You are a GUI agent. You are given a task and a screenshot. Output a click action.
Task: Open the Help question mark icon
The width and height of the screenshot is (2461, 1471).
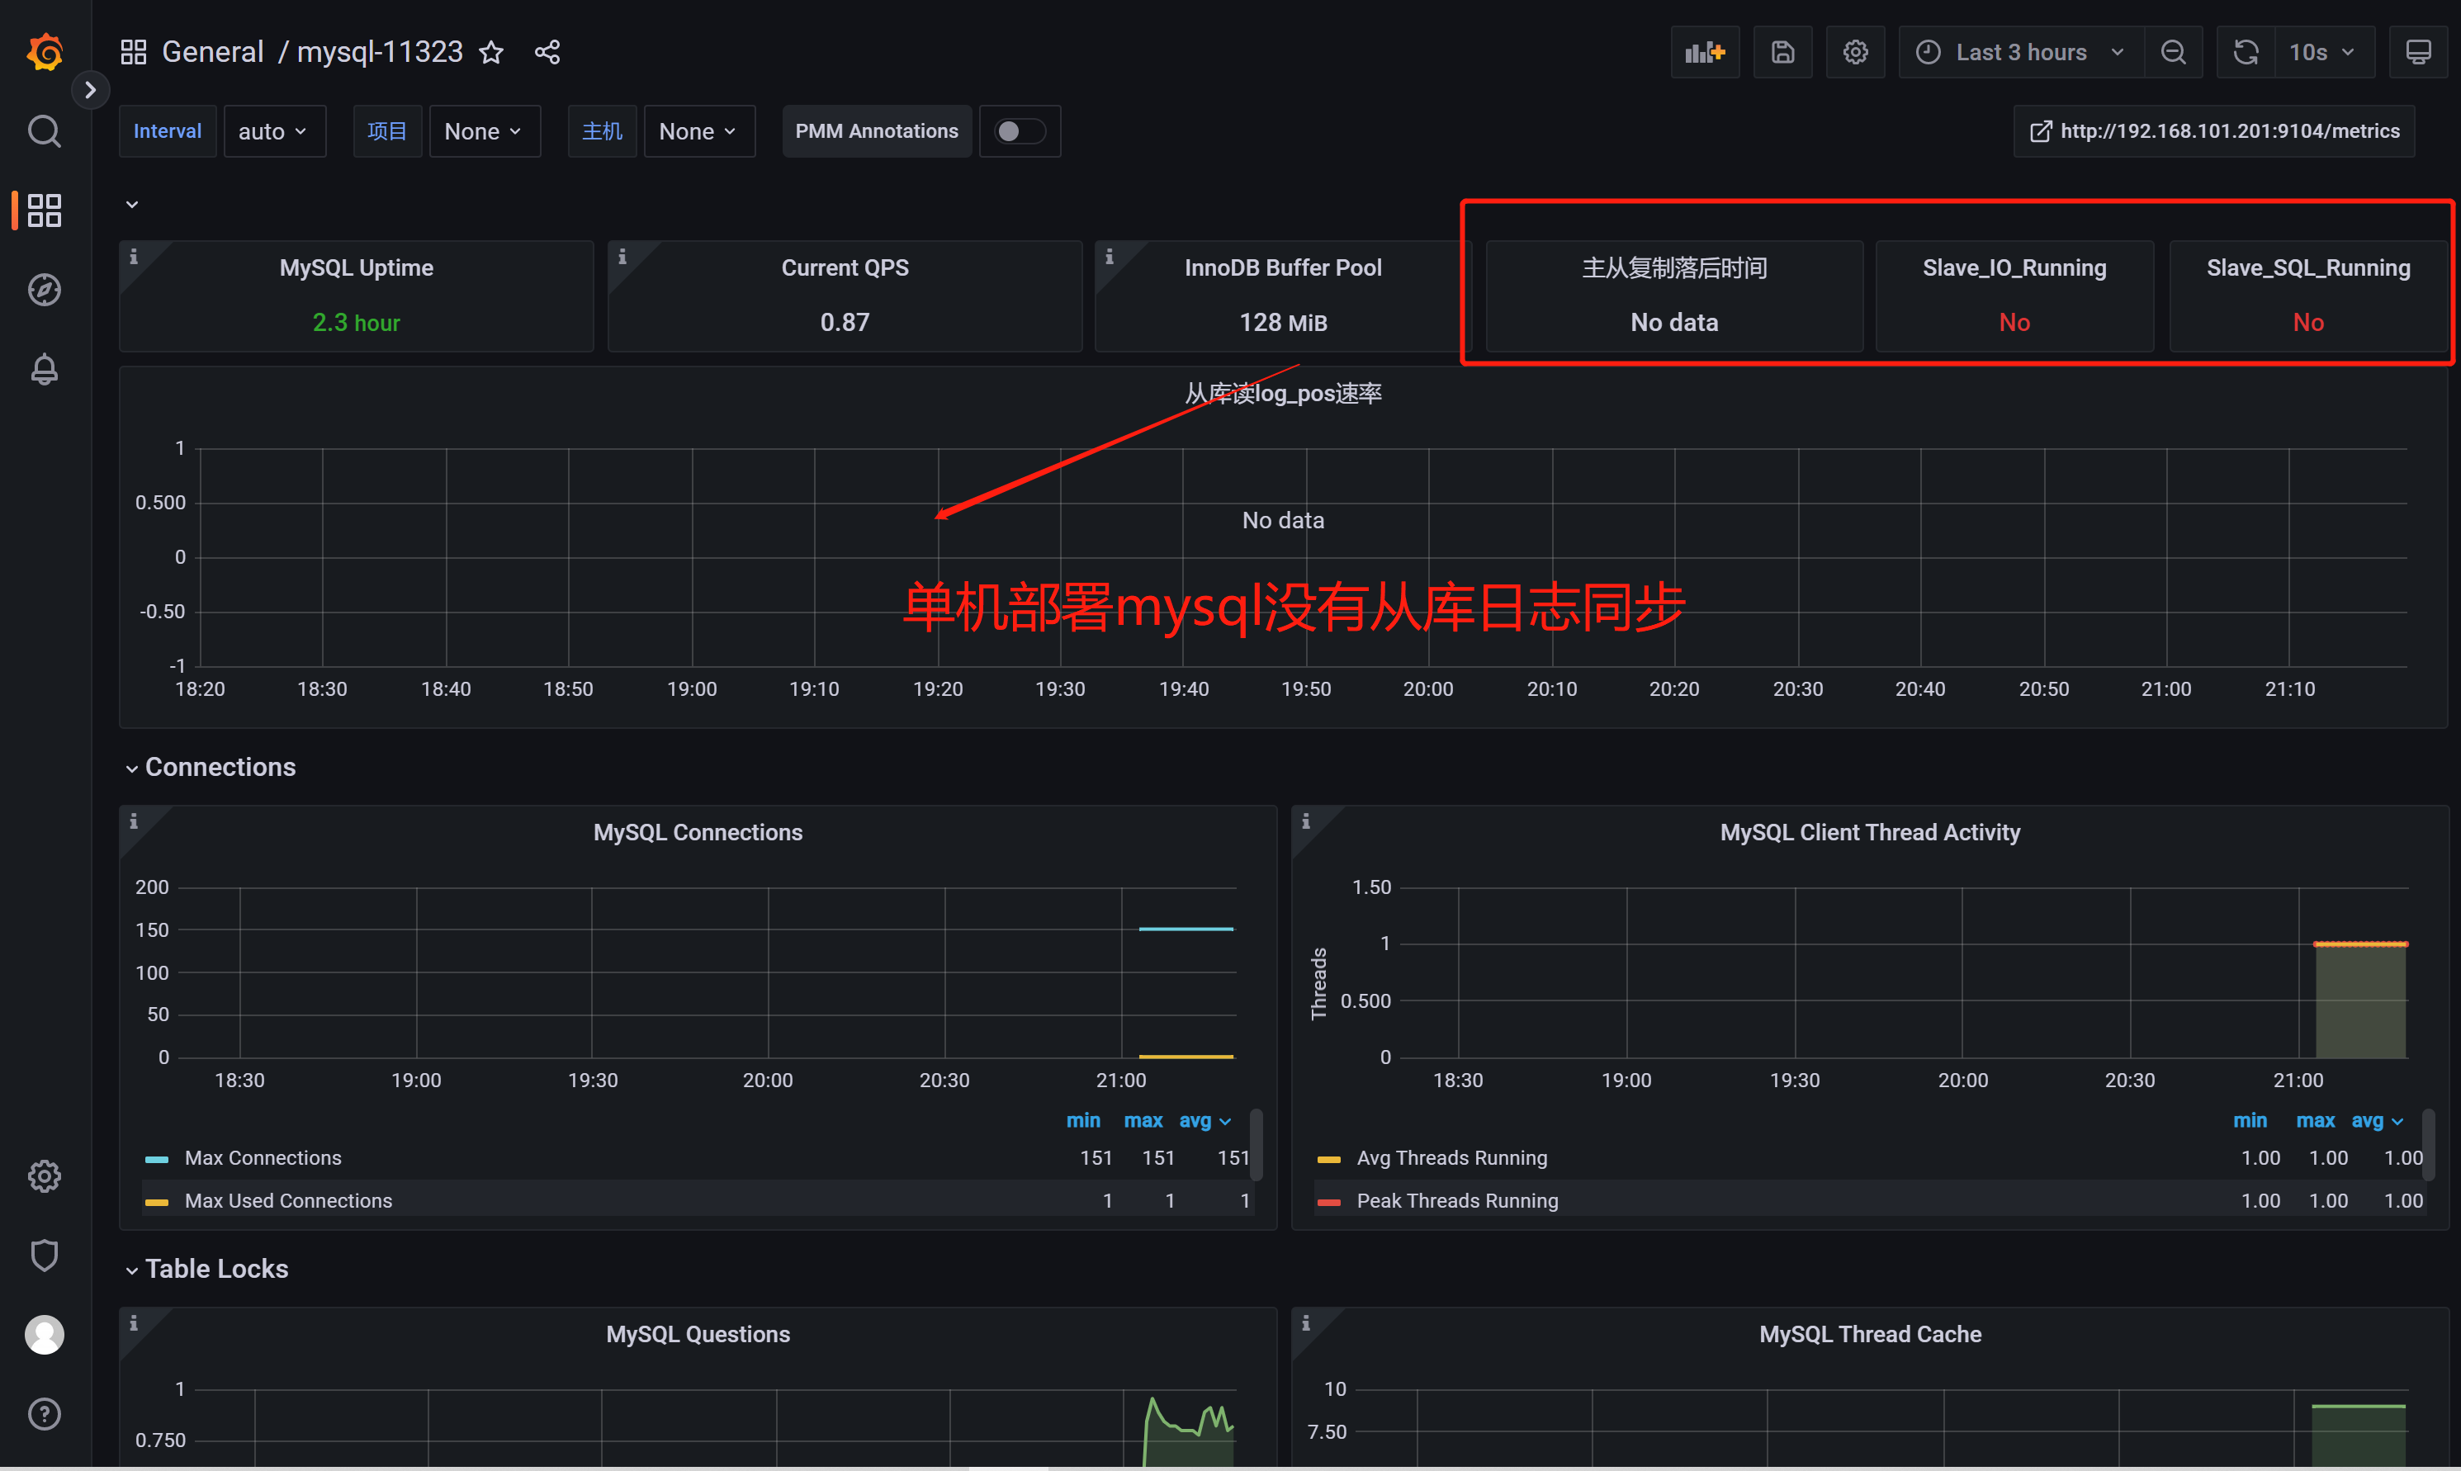tap(45, 1415)
